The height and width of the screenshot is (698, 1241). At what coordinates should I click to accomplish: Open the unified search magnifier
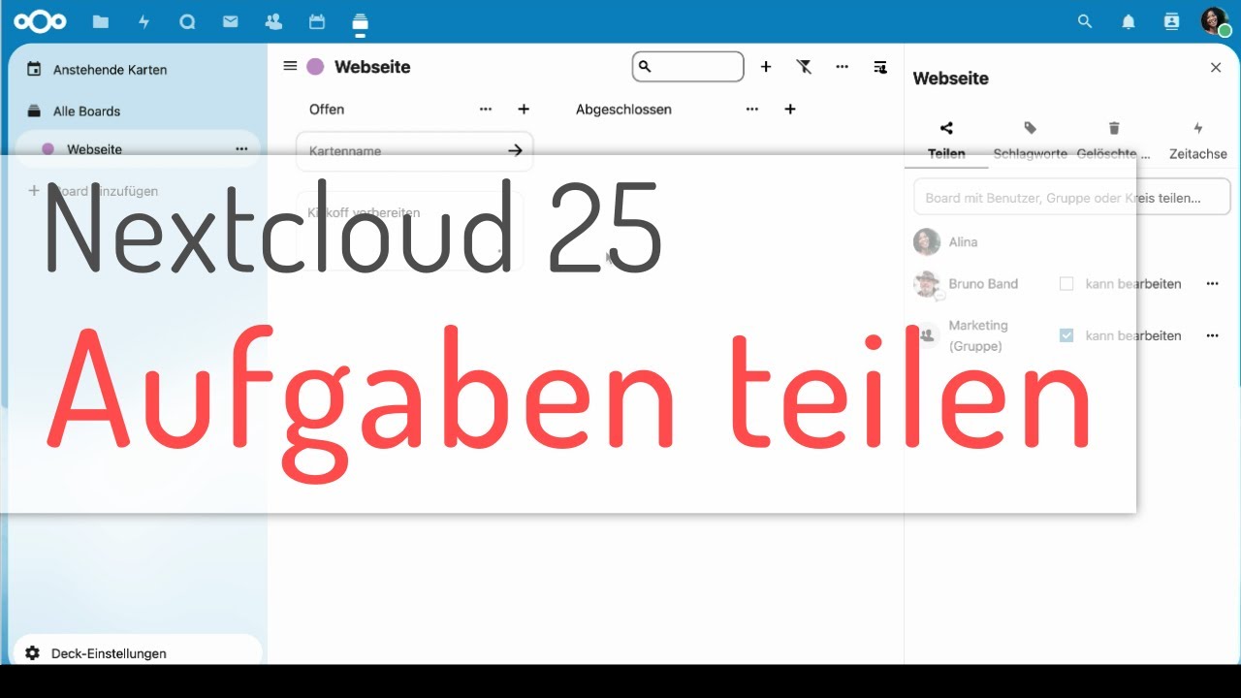pyautogui.click(x=1085, y=21)
